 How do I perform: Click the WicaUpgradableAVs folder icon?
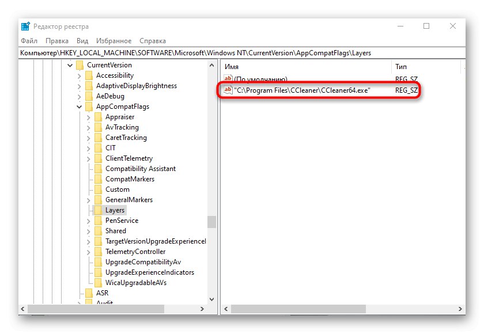point(98,283)
